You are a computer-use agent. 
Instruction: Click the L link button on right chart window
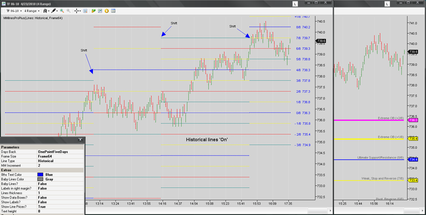[x=387, y=4]
